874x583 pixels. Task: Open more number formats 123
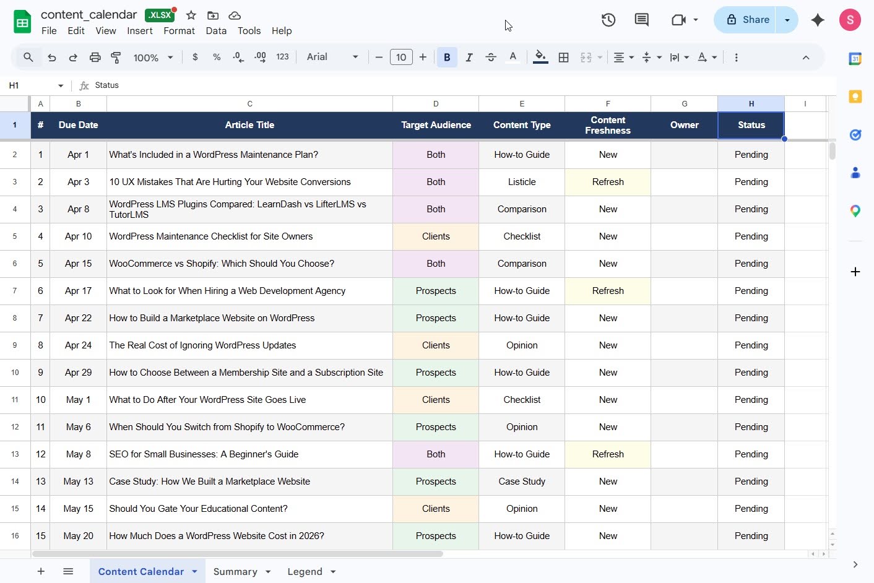click(x=282, y=57)
